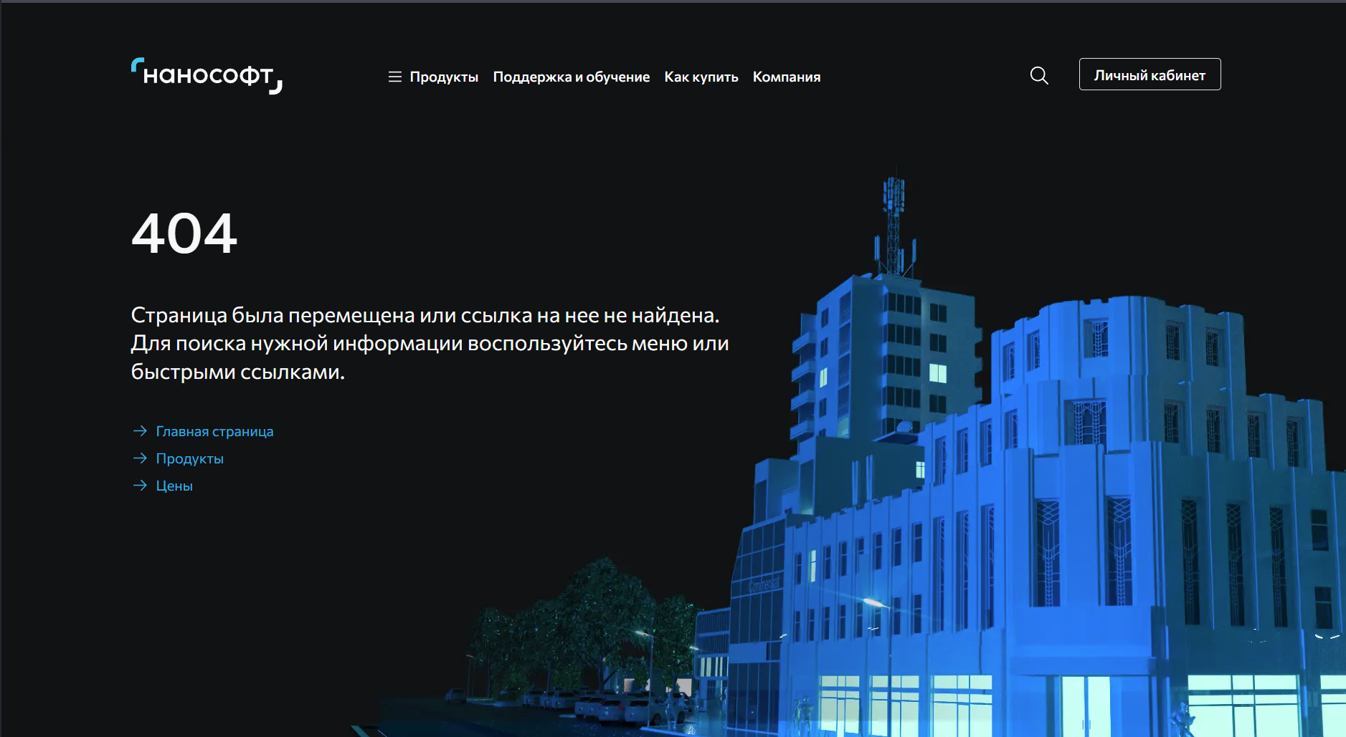Open the Цены link

(174, 486)
